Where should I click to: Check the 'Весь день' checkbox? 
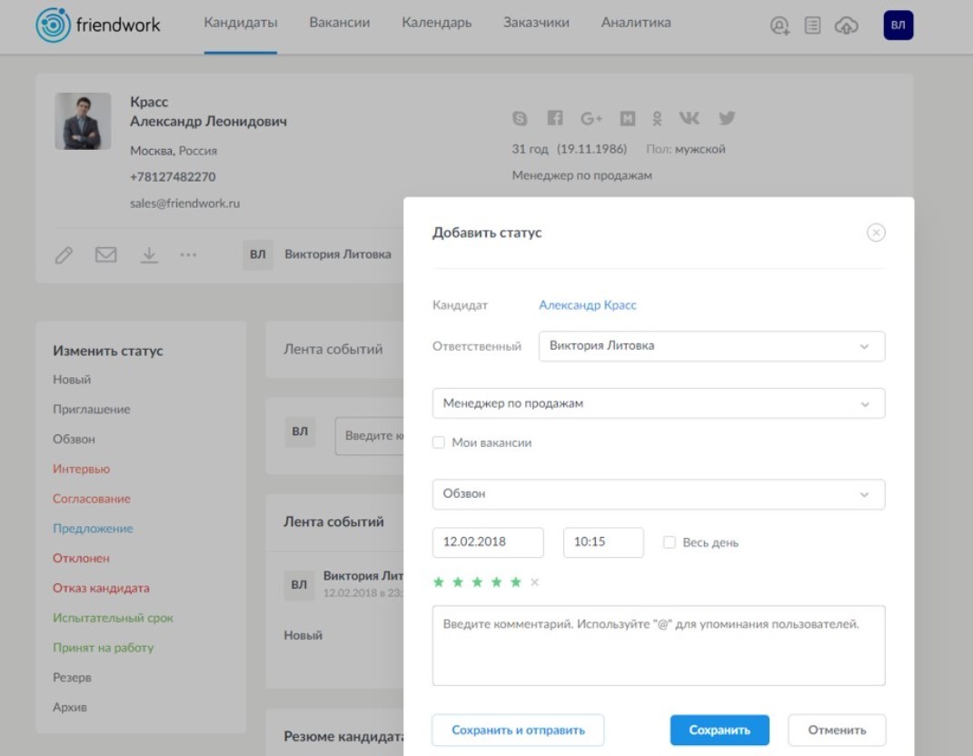coord(670,542)
